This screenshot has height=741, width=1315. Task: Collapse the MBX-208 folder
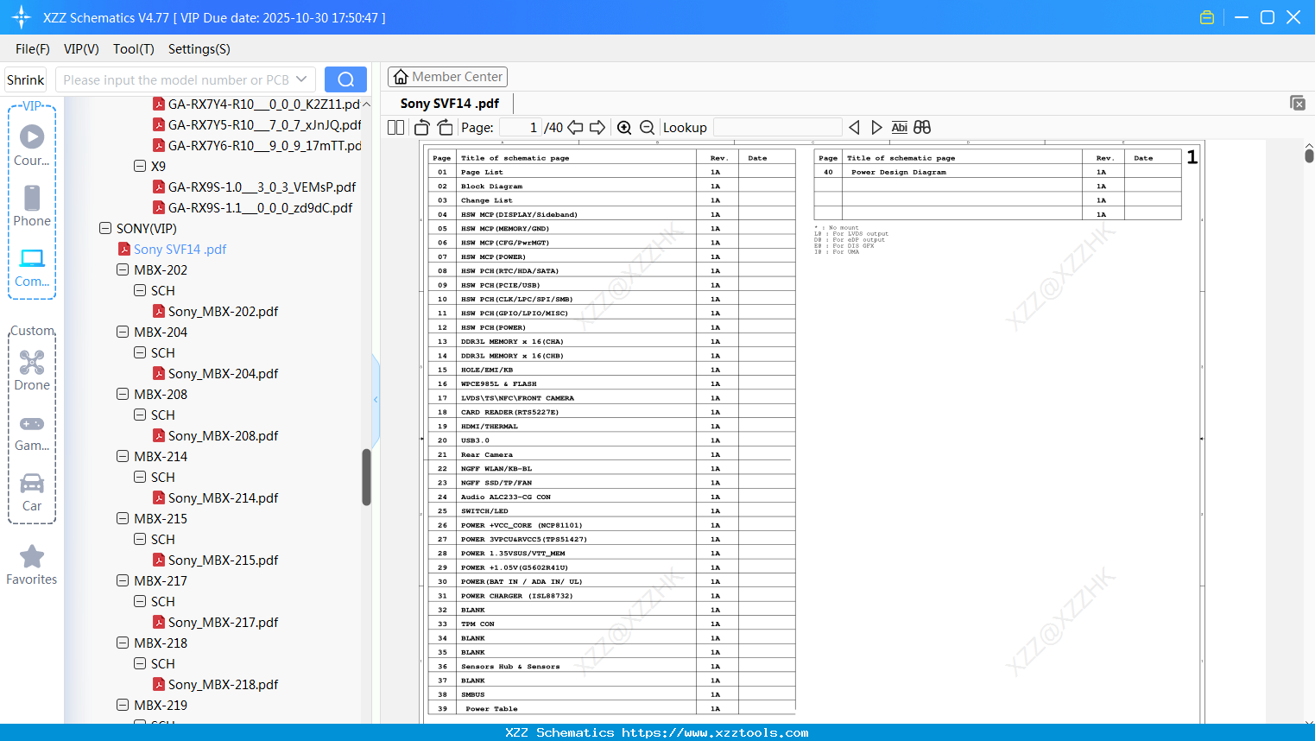(123, 394)
